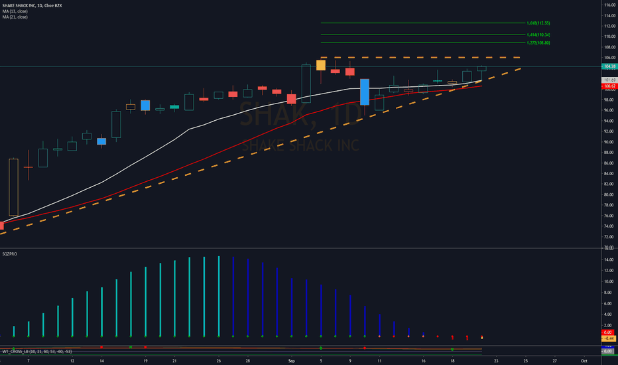Click the tall orange-outlined candle at chart start
The height and width of the screenshot is (365, 618).
(13, 187)
